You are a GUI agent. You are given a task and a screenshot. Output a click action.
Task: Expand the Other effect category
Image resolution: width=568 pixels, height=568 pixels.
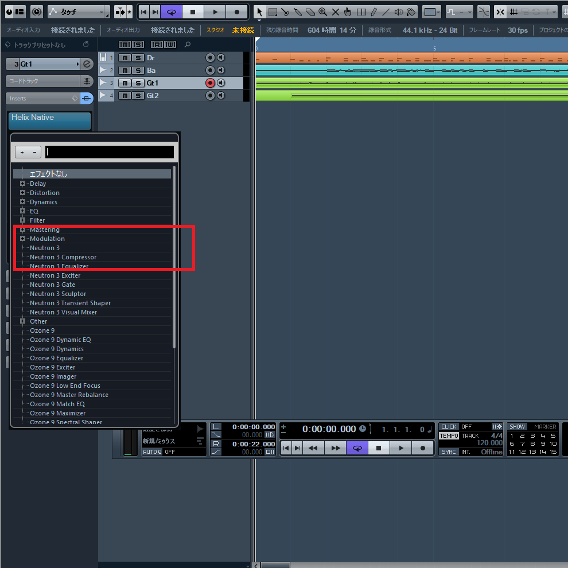coord(22,321)
